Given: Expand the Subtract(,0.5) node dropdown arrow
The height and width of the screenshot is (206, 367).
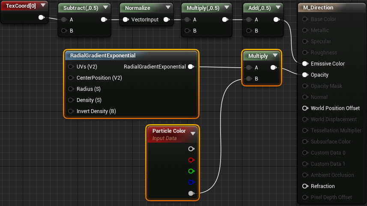Looking at the screenshot, I should pyautogui.click(x=105, y=7).
